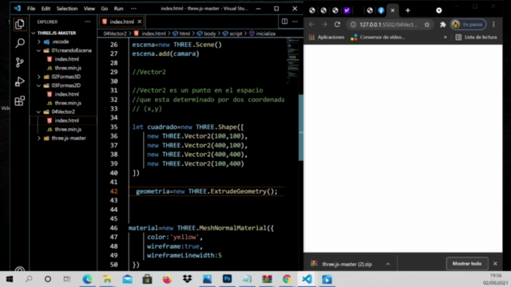Open the Explorer view in activity bar

click(19, 24)
